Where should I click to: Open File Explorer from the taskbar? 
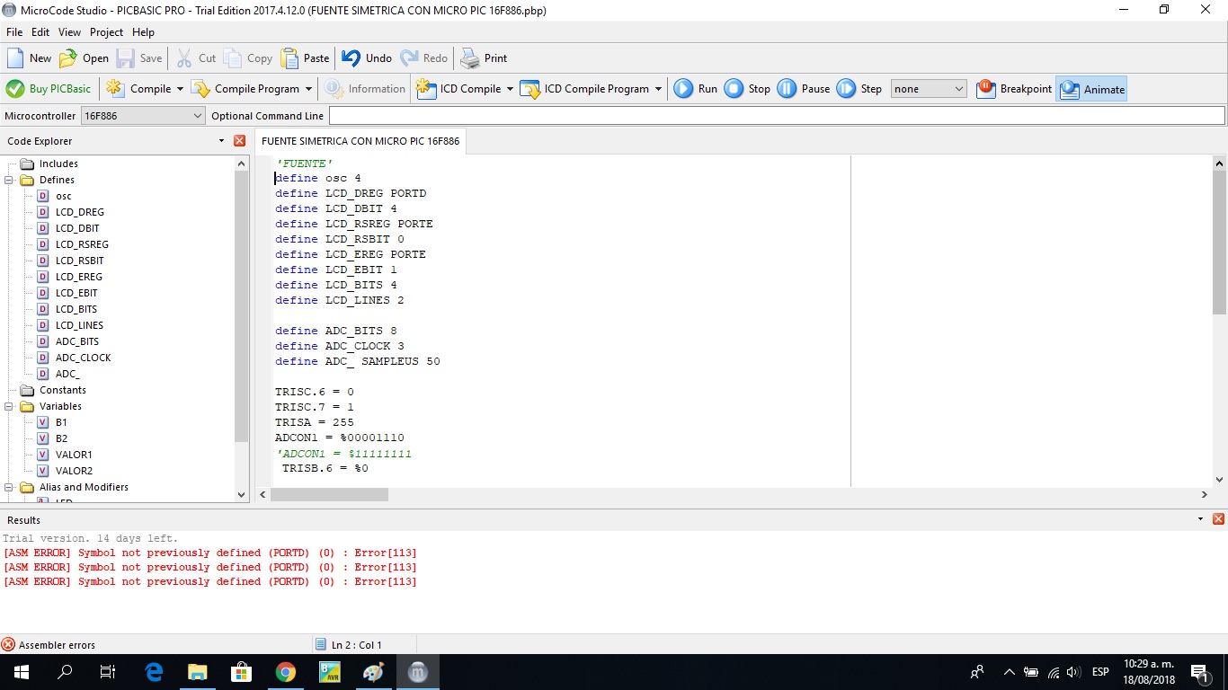pyautogui.click(x=198, y=672)
